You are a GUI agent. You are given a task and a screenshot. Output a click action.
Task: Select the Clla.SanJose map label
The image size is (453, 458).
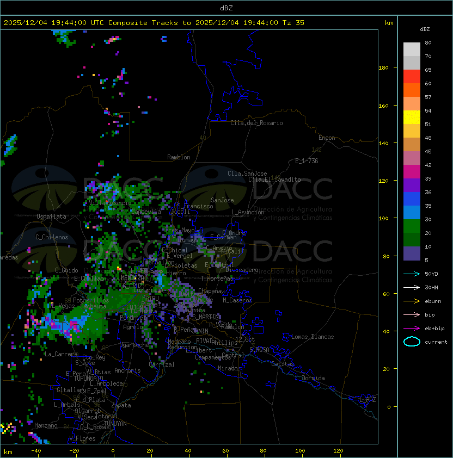coord(247,174)
